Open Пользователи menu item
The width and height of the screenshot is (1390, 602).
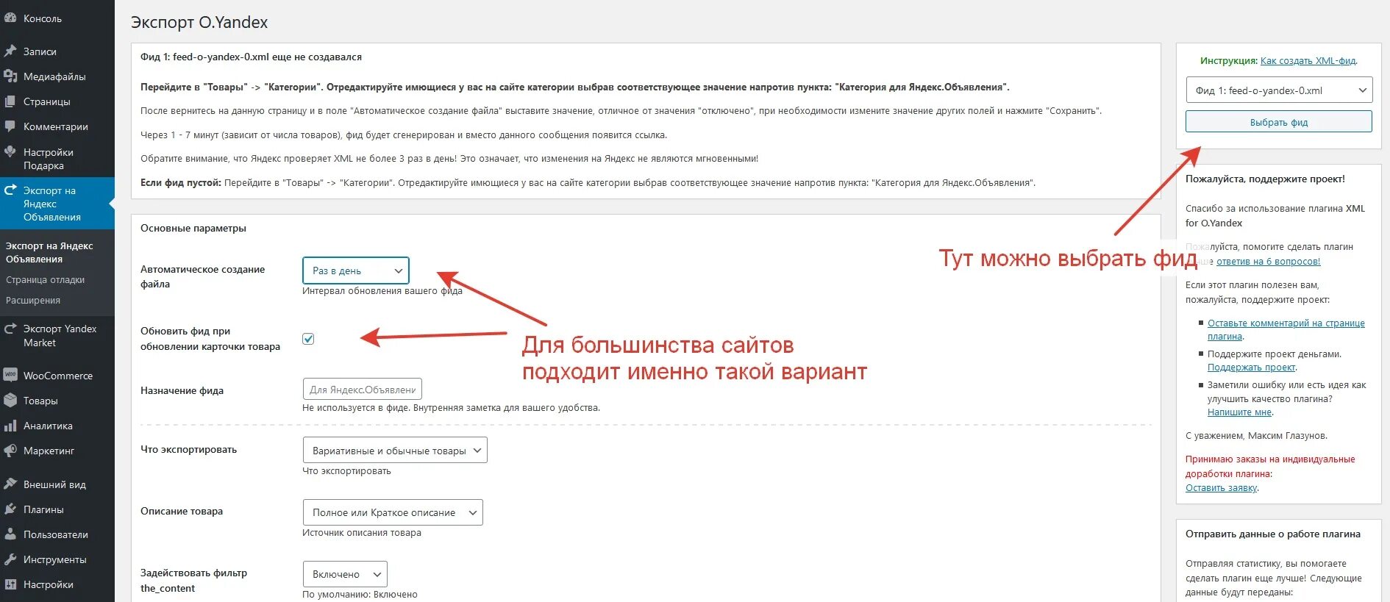click(57, 534)
